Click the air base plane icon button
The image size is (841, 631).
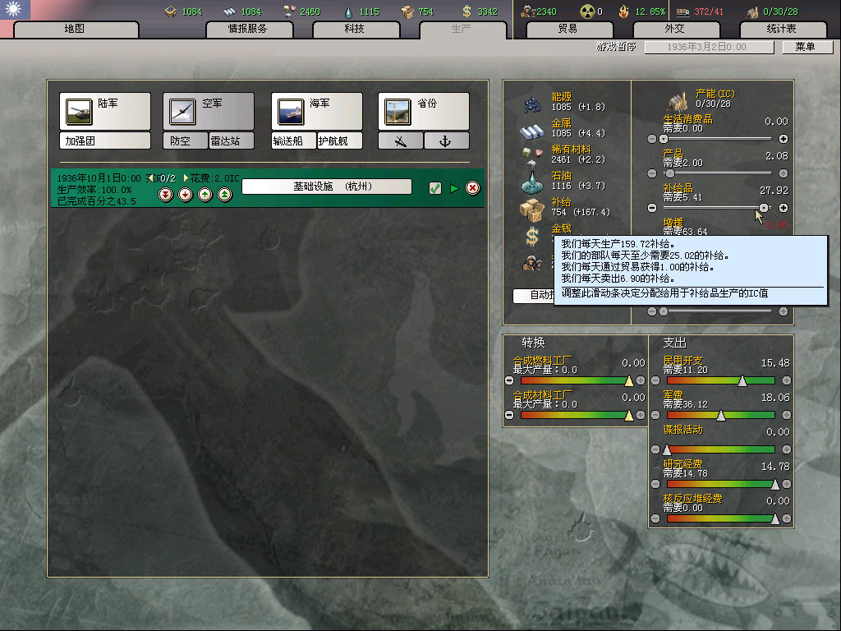point(401,141)
